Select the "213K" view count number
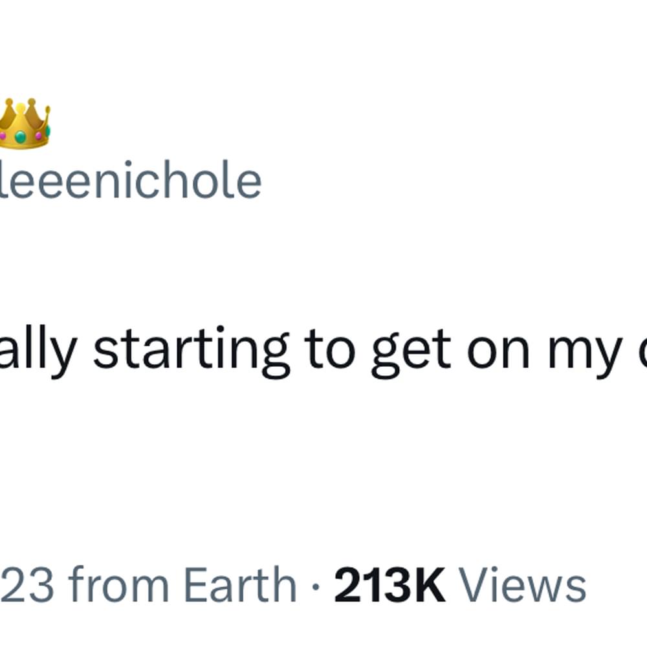This screenshot has height=647, width=647. click(x=389, y=585)
